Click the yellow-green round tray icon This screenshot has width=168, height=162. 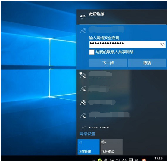(x=100, y=160)
